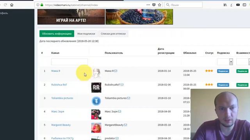Click the browser address bar URL
Image resolution: width=250 pixels, height=140 pixels.
(x=71, y=5)
